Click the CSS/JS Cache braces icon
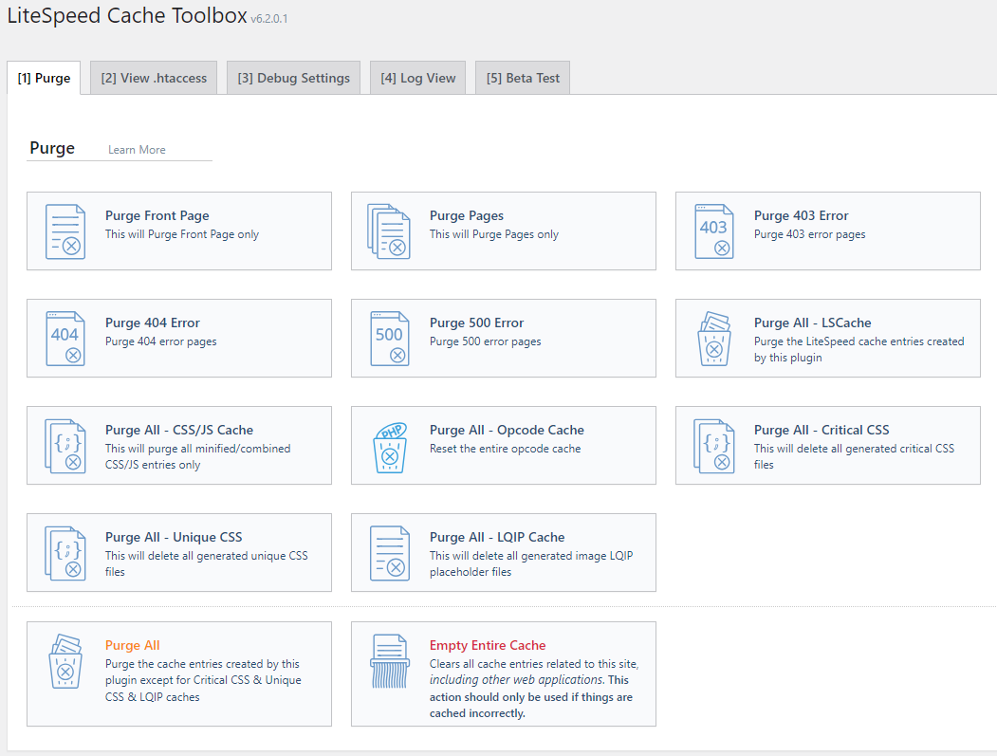The height and width of the screenshot is (756, 997). coord(65,446)
